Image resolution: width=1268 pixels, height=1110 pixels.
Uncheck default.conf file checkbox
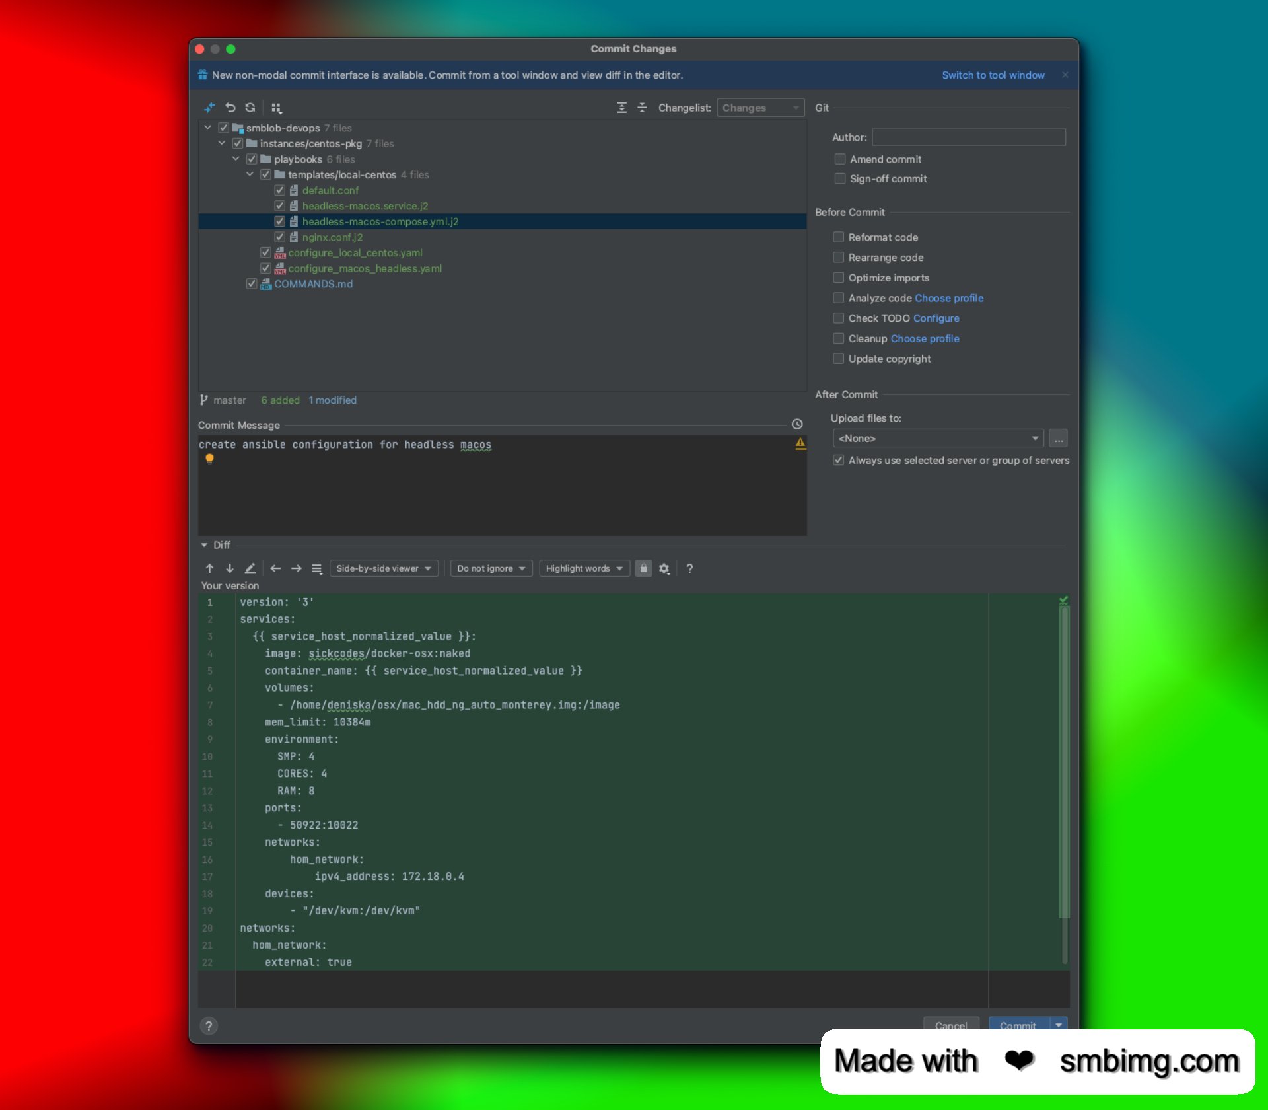tap(280, 190)
